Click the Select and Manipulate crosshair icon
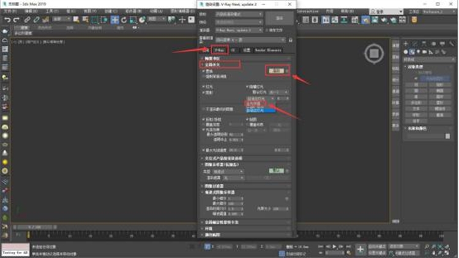The height and width of the screenshot is (258, 459). [182, 20]
